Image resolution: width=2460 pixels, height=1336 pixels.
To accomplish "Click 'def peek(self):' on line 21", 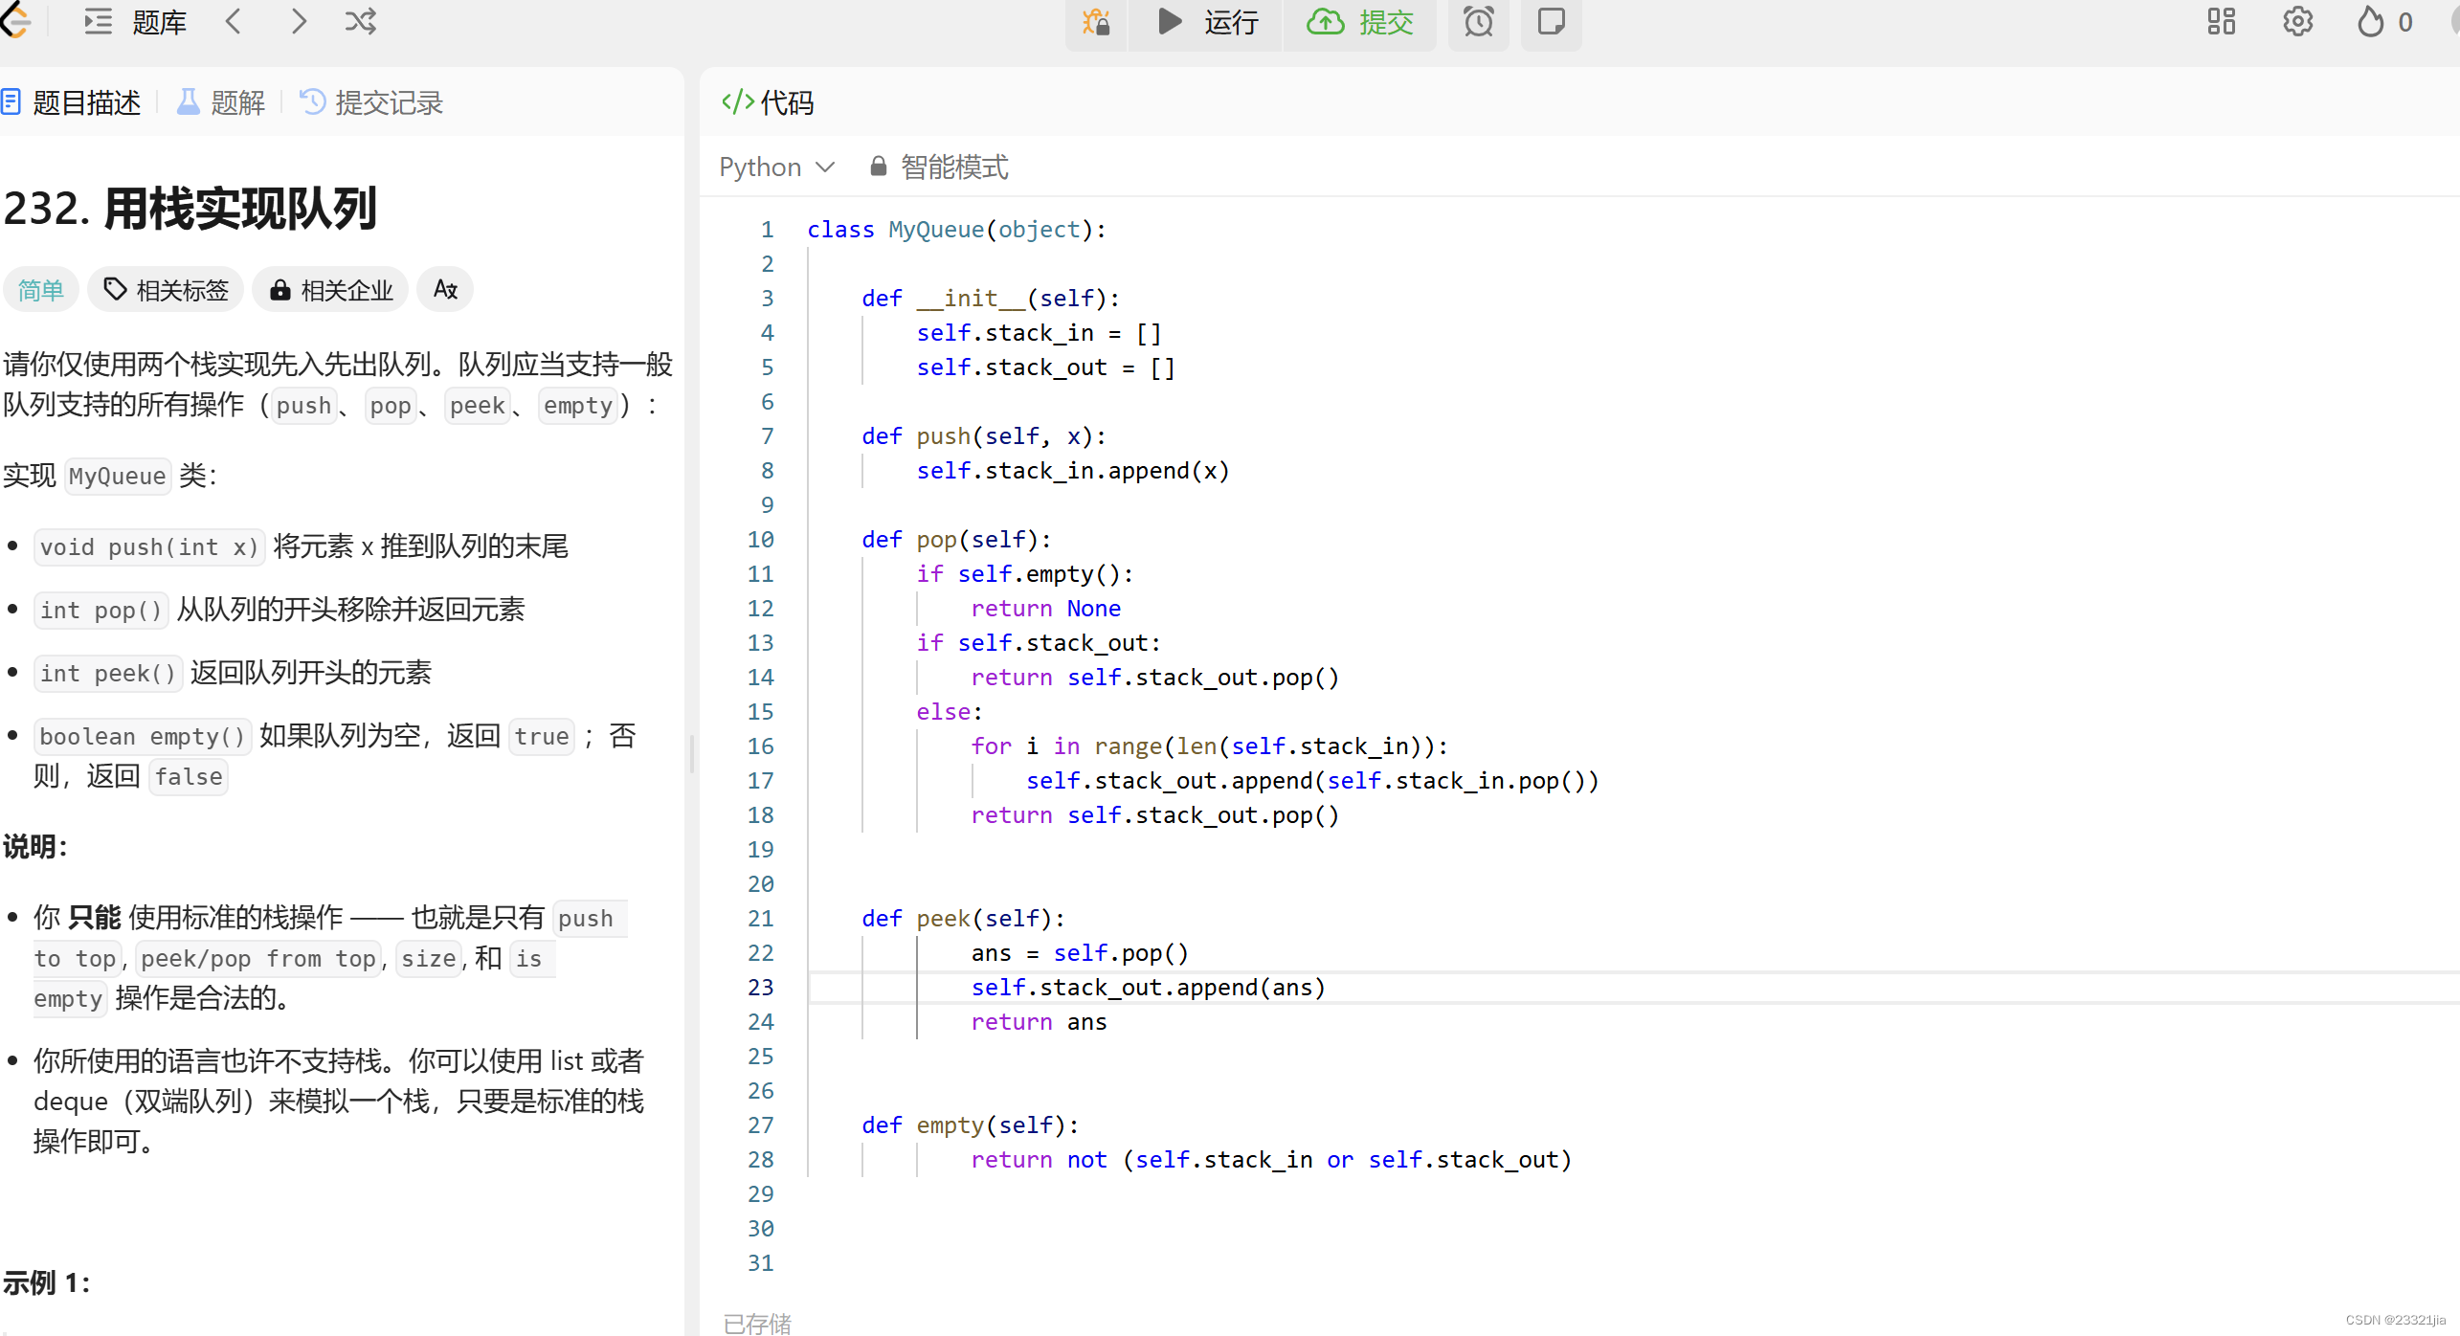I will pyautogui.click(x=963, y=919).
